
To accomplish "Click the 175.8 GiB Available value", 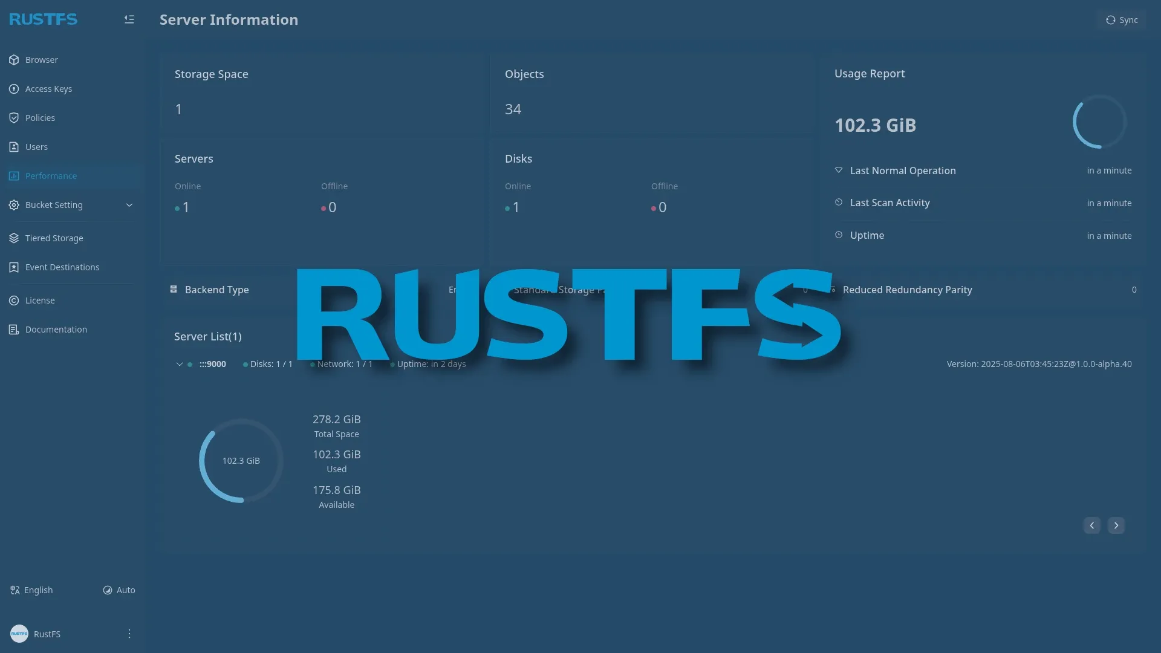I will tap(337, 490).
